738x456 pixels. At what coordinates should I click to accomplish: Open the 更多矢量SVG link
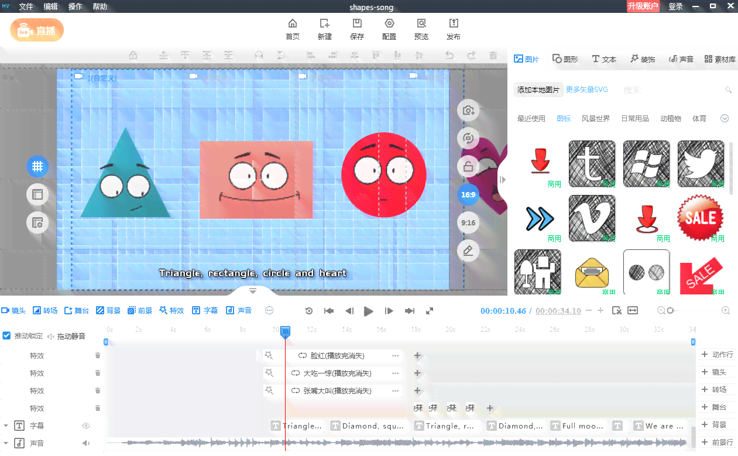click(x=587, y=90)
